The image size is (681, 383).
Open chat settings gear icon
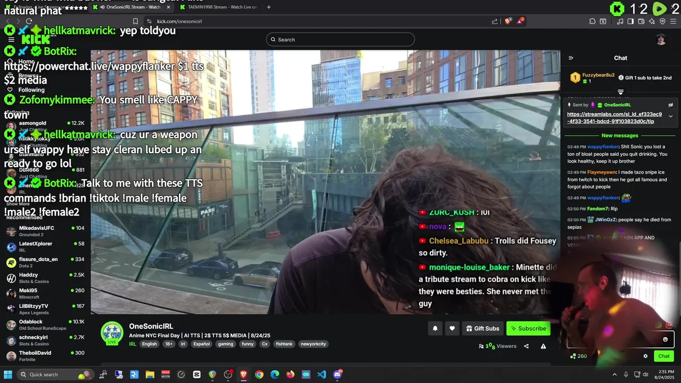[645, 356]
